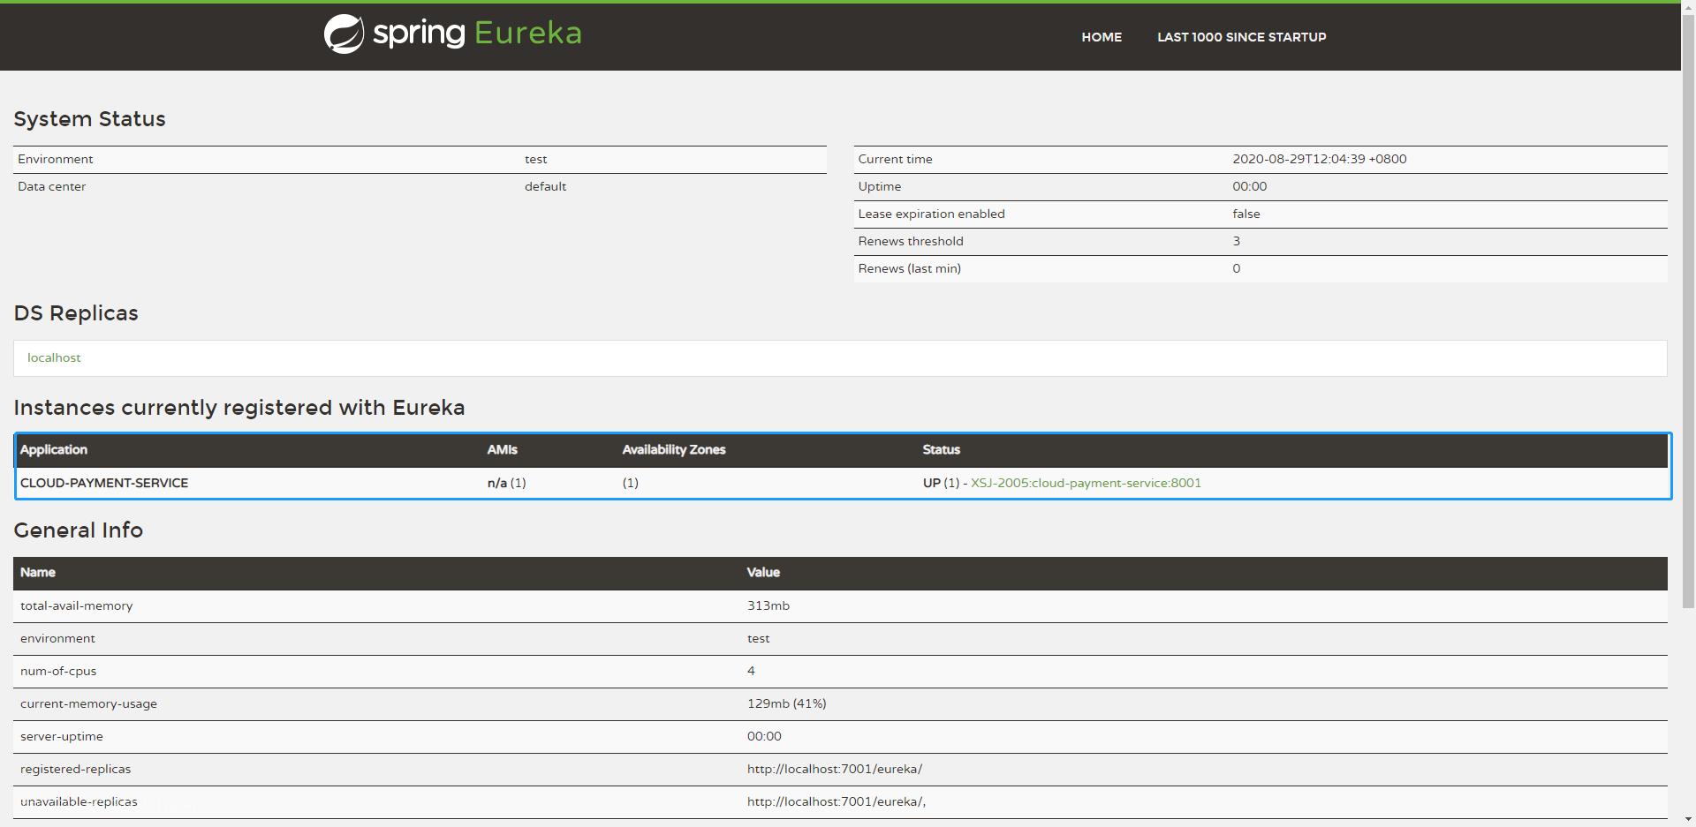Select the Current time label
This screenshot has width=1696, height=827.
[895, 159]
